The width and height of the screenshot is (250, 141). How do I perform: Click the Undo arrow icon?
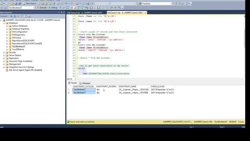pyautogui.click(x=66, y=4)
